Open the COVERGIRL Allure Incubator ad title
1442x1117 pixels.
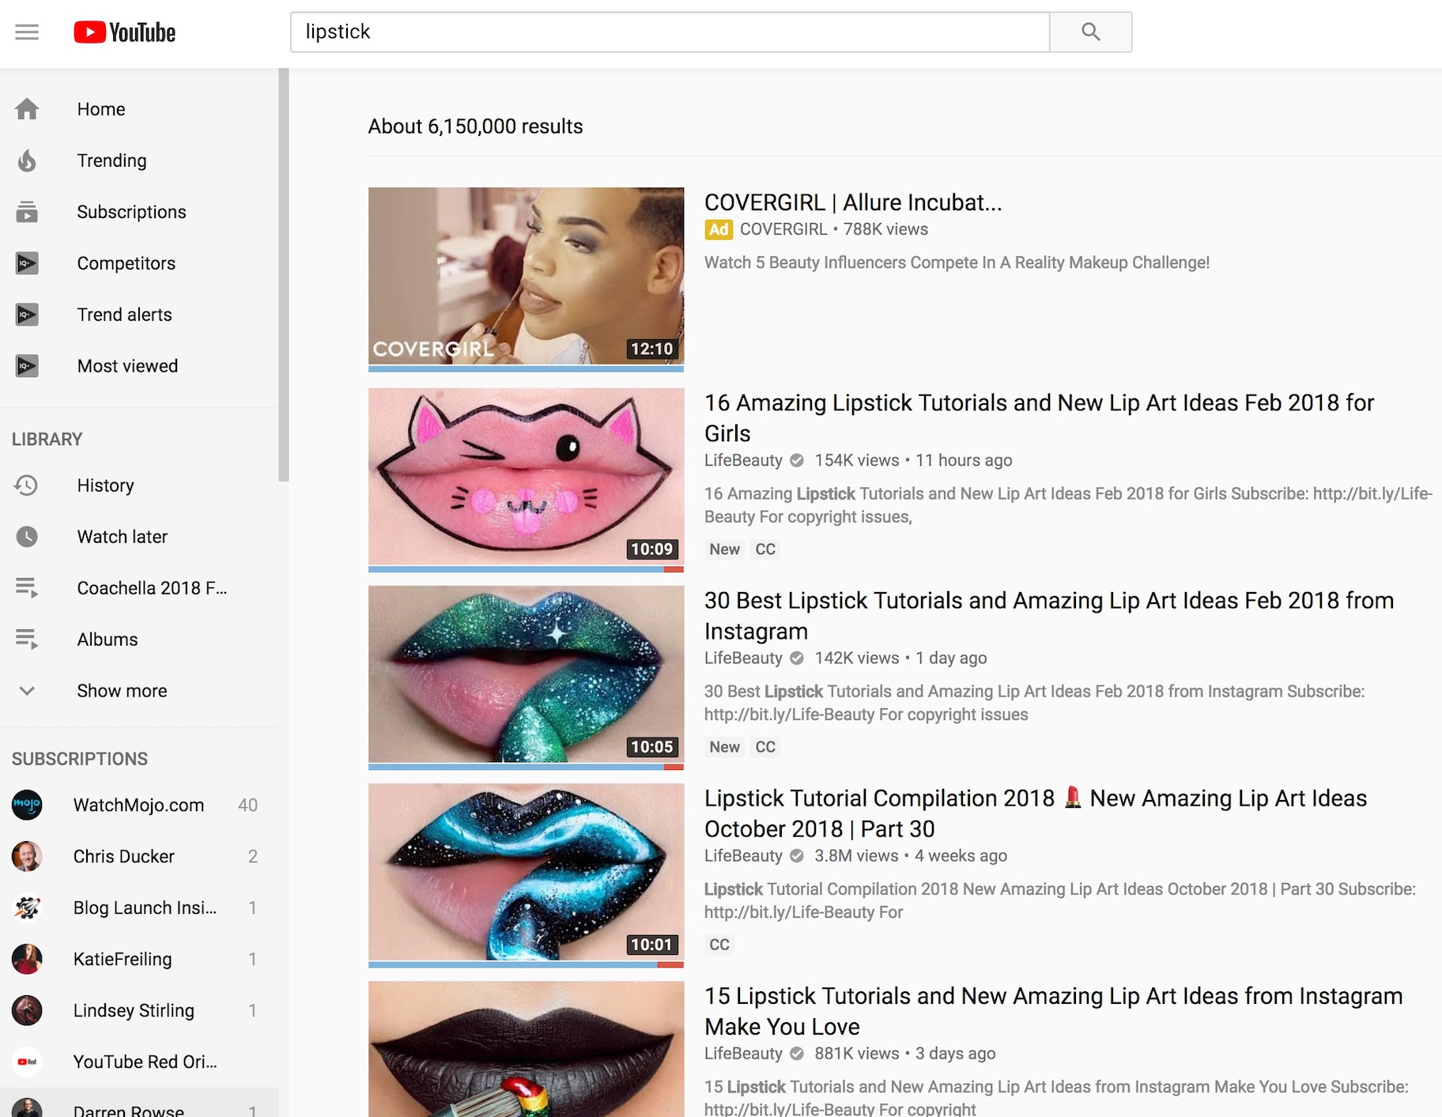[x=852, y=202]
